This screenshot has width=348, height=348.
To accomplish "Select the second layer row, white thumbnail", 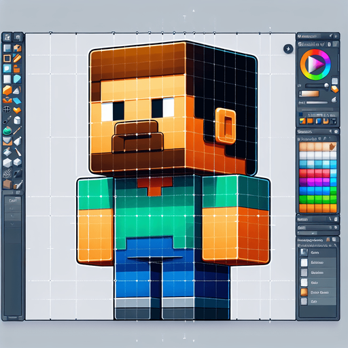I will (x=317, y=262).
